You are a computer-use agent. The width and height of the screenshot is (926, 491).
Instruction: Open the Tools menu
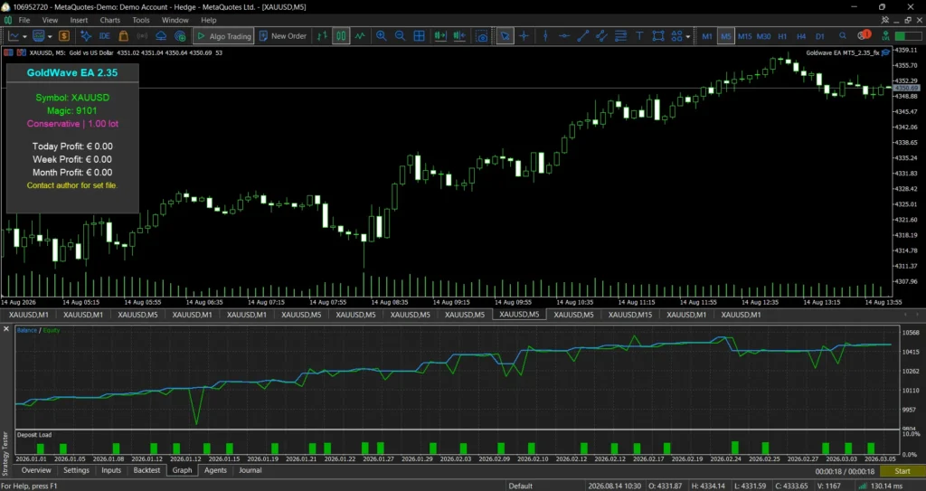pyautogui.click(x=141, y=20)
